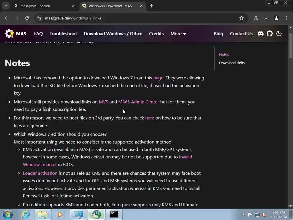Screen dimensions: 293x220
Task: Follow the 'page' link in first note
Action: click(158, 78)
